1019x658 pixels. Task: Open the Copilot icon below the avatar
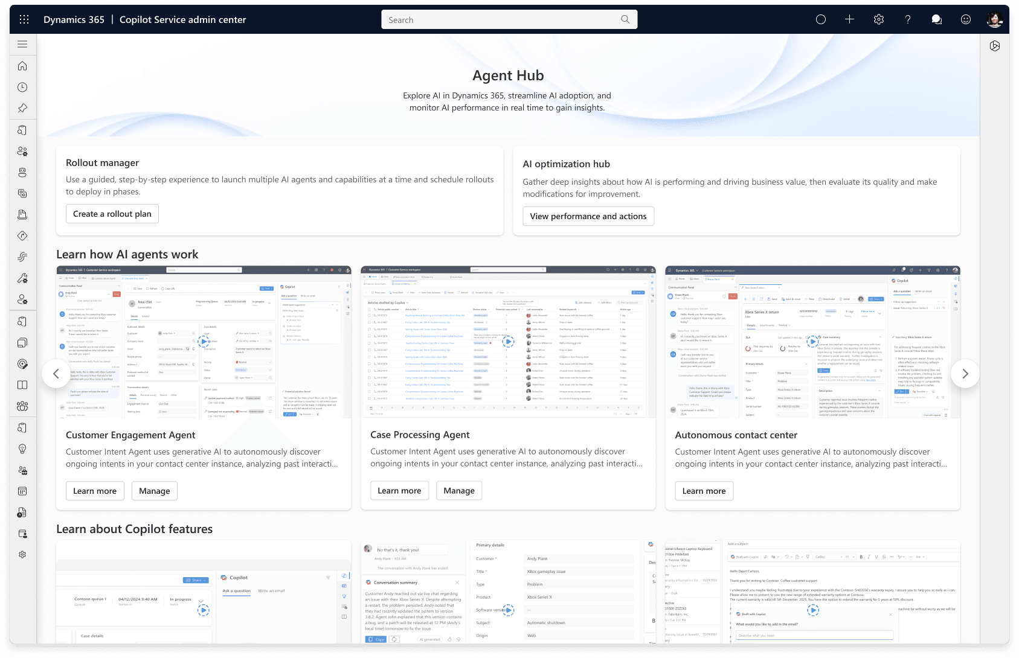pos(995,46)
